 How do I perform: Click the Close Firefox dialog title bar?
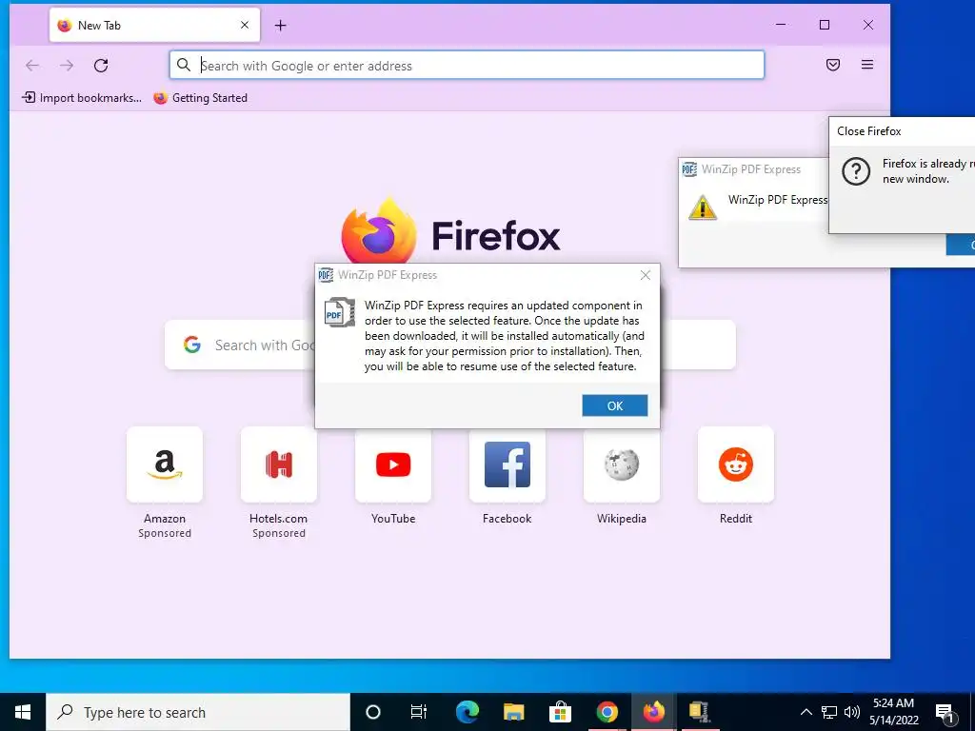902,131
